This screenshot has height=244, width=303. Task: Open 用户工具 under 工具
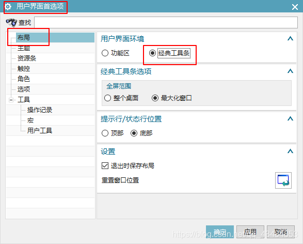[x=40, y=131]
